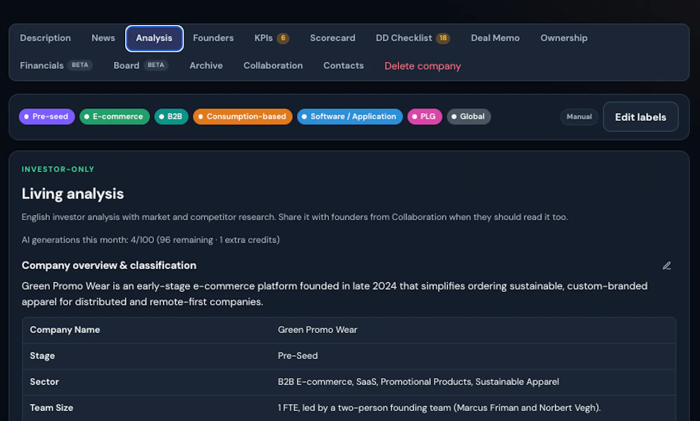Screen dimensions: 700x421
Task: Click the B2B label chip
Action: [x=171, y=116]
